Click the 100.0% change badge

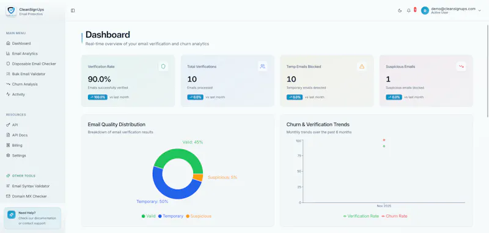[x=98, y=97]
